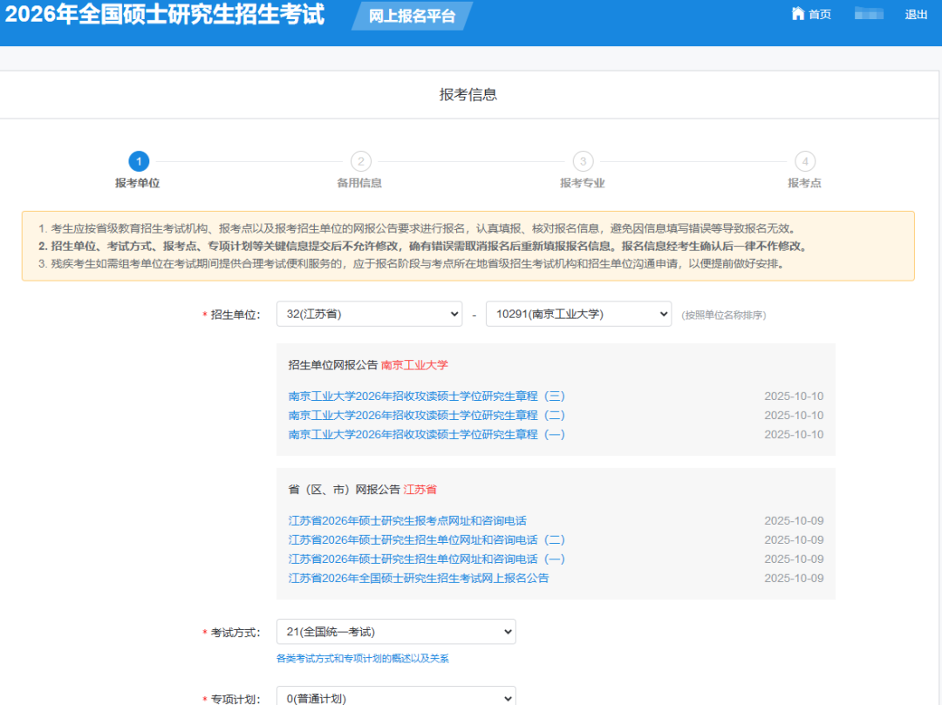Select step 4 circle 报考点
Image resolution: width=942 pixels, height=705 pixels.
[805, 161]
